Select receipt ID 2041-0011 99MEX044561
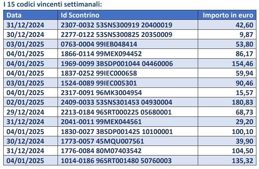 pyautogui.click(x=101, y=122)
